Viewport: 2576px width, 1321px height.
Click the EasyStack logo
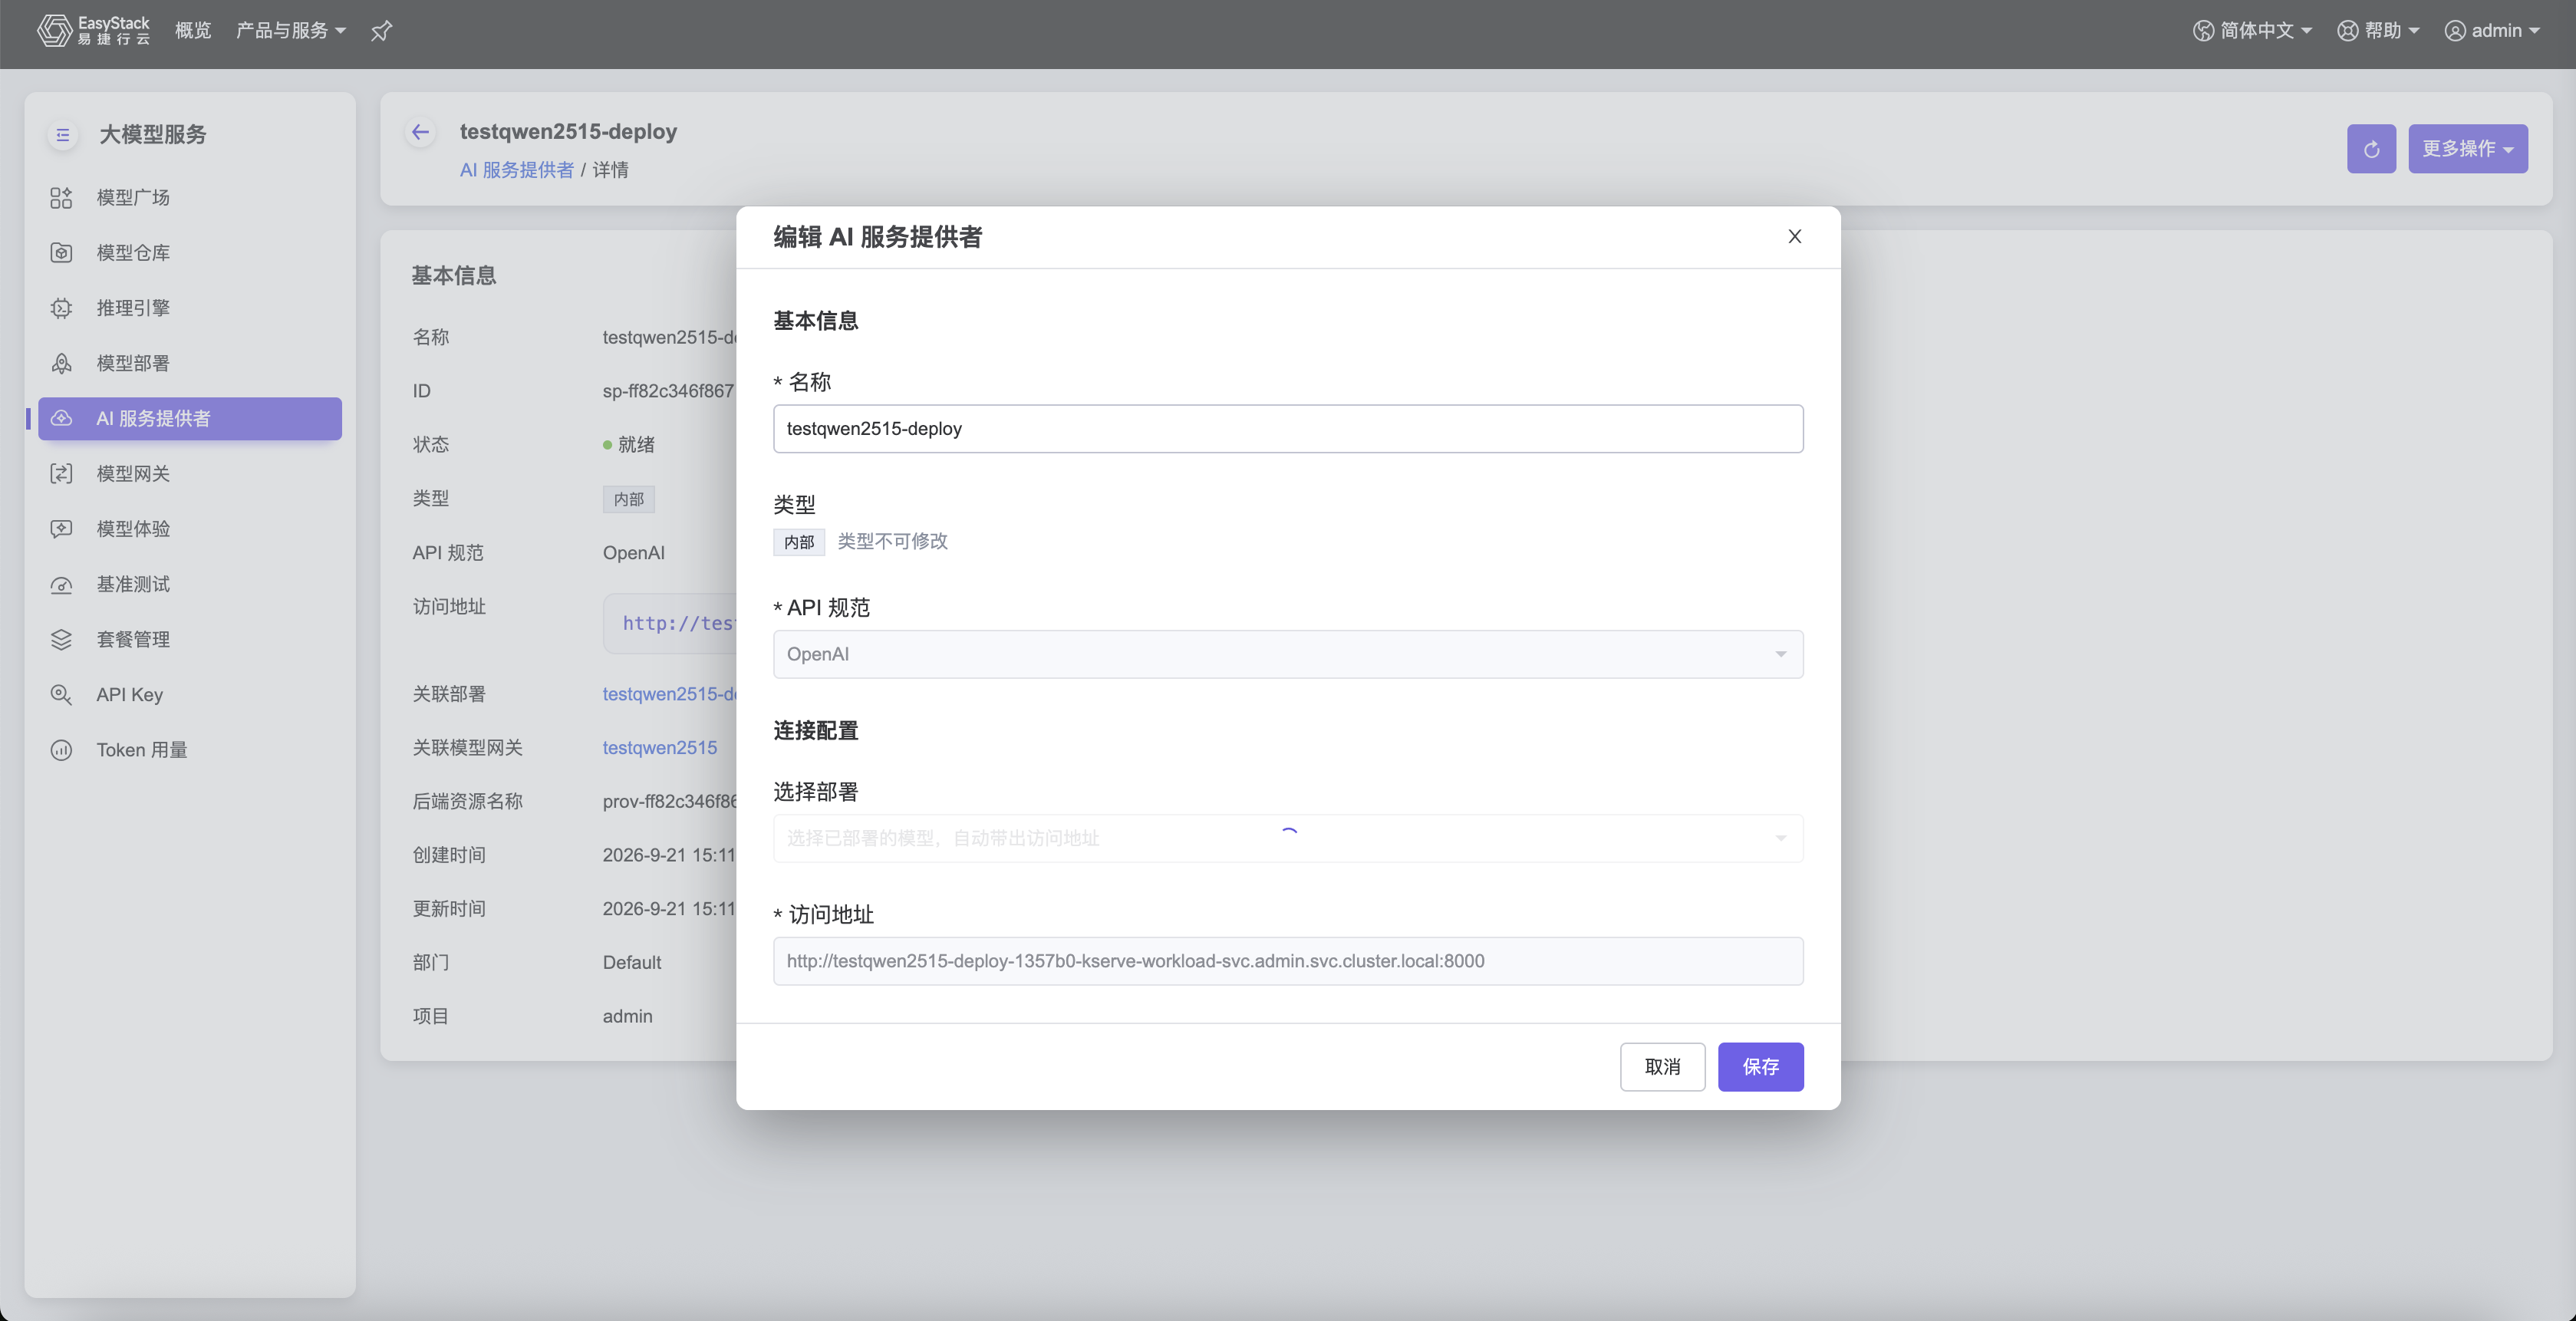[x=93, y=30]
